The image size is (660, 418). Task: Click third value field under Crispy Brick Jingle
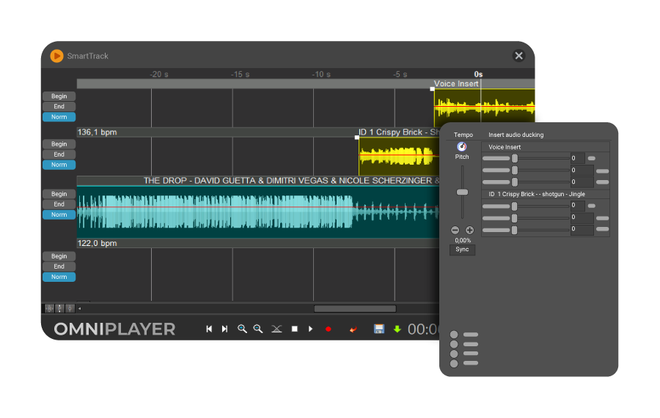pyautogui.click(x=582, y=229)
